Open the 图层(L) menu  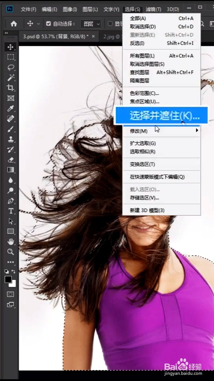pyautogui.click(x=90, y=9)
